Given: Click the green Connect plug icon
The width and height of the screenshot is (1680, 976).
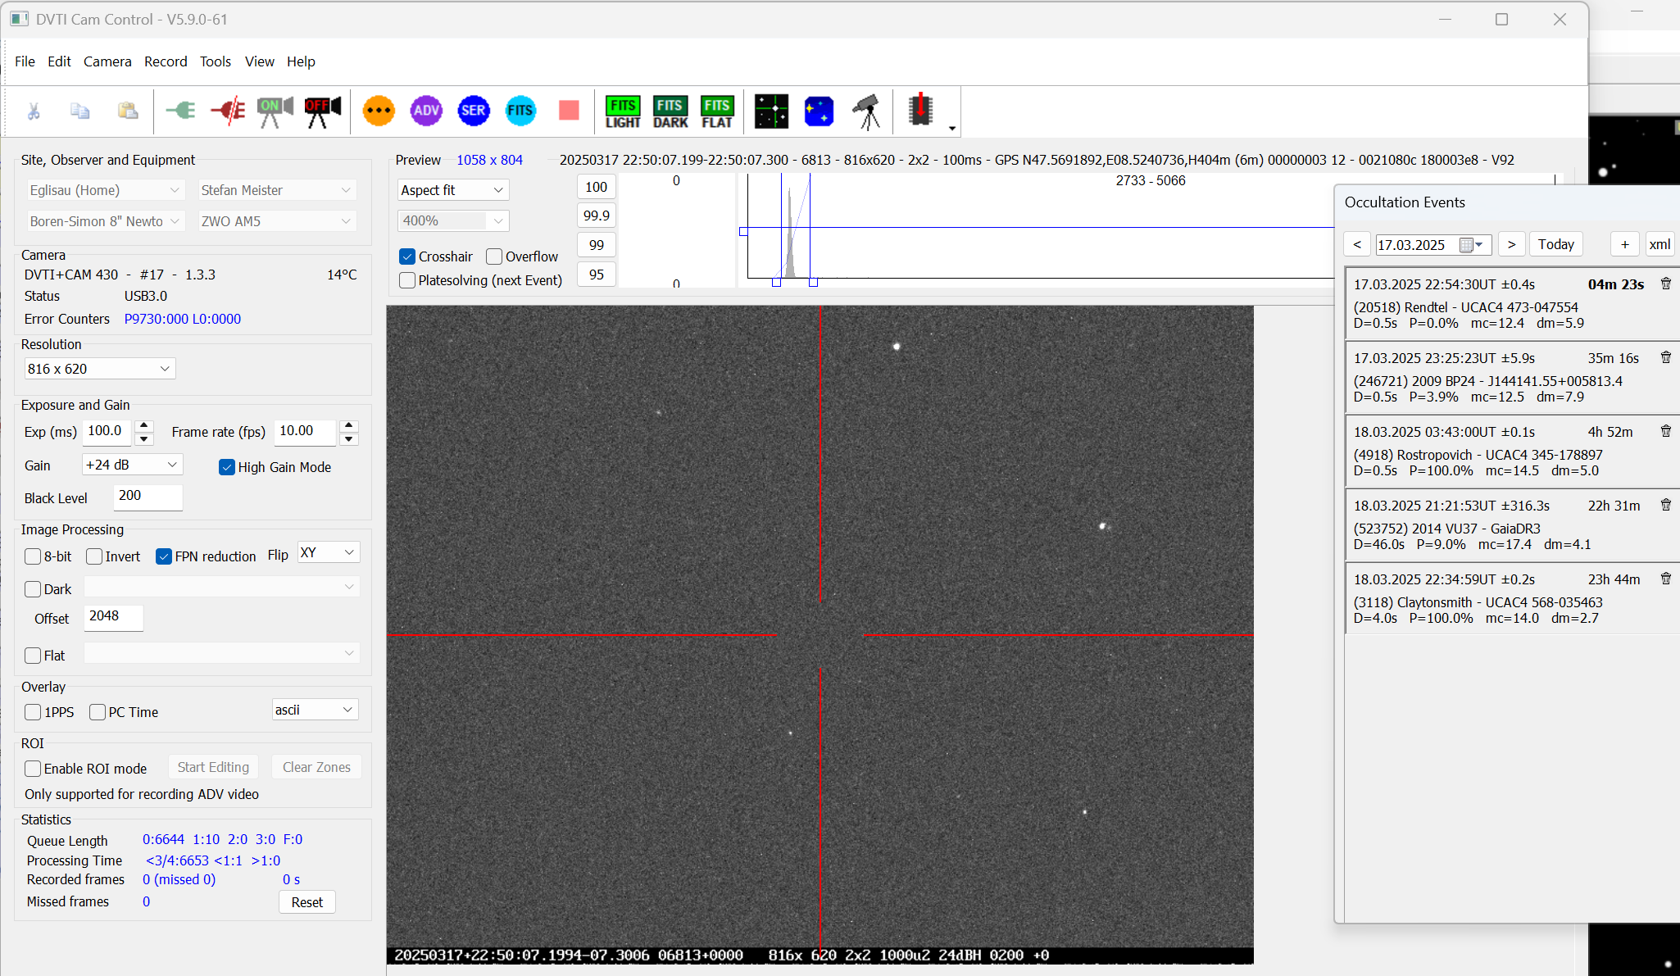Looking at the screenshot, I should 180,110.
